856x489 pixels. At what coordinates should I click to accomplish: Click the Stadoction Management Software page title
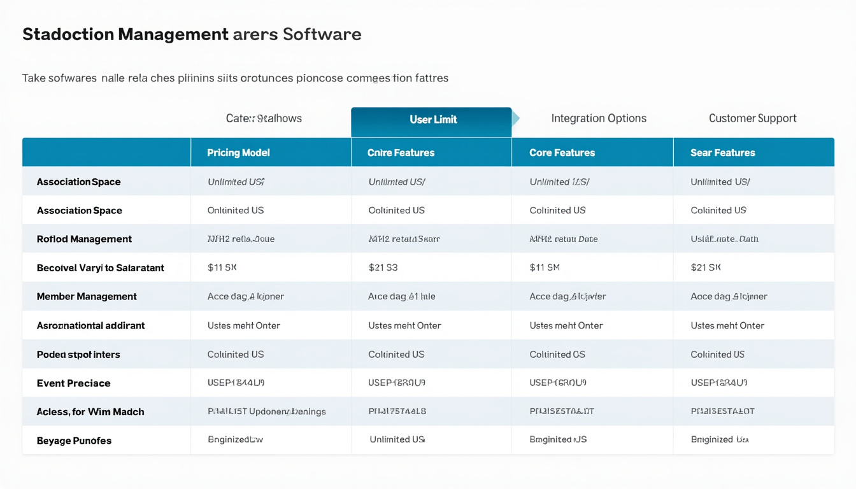coord(192,34)
